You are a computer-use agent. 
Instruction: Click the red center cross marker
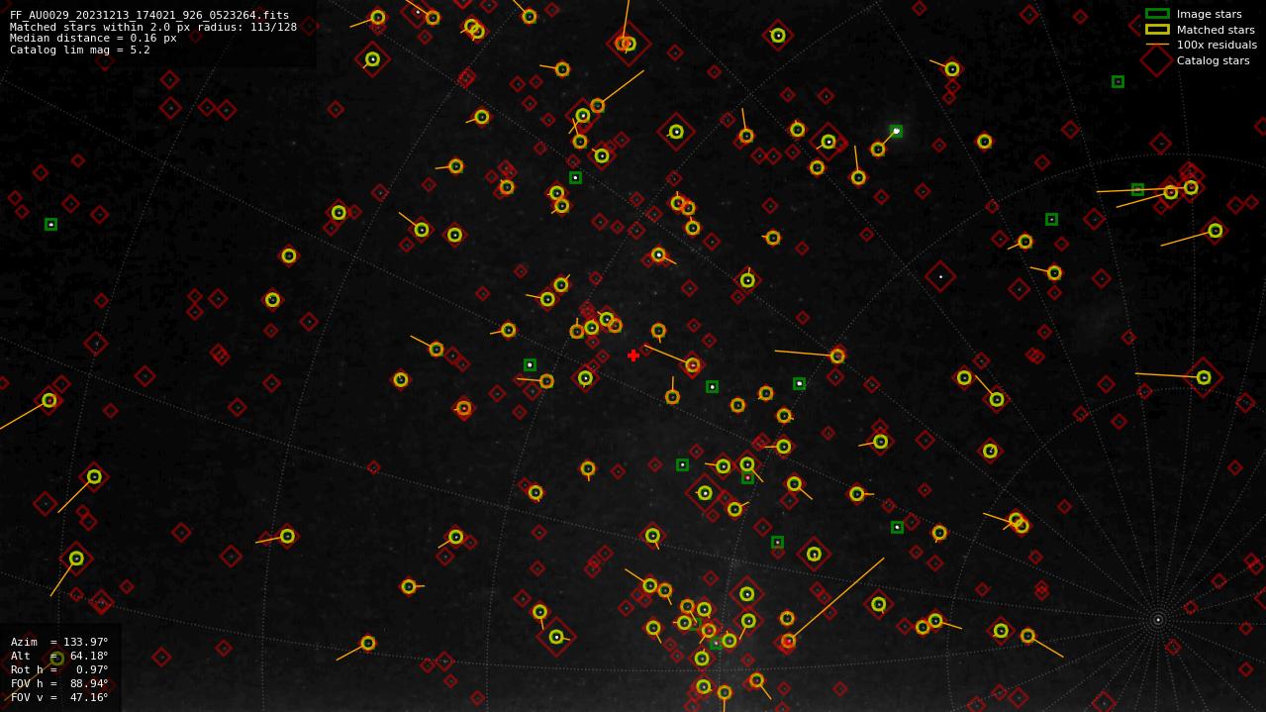coord(633,356)
